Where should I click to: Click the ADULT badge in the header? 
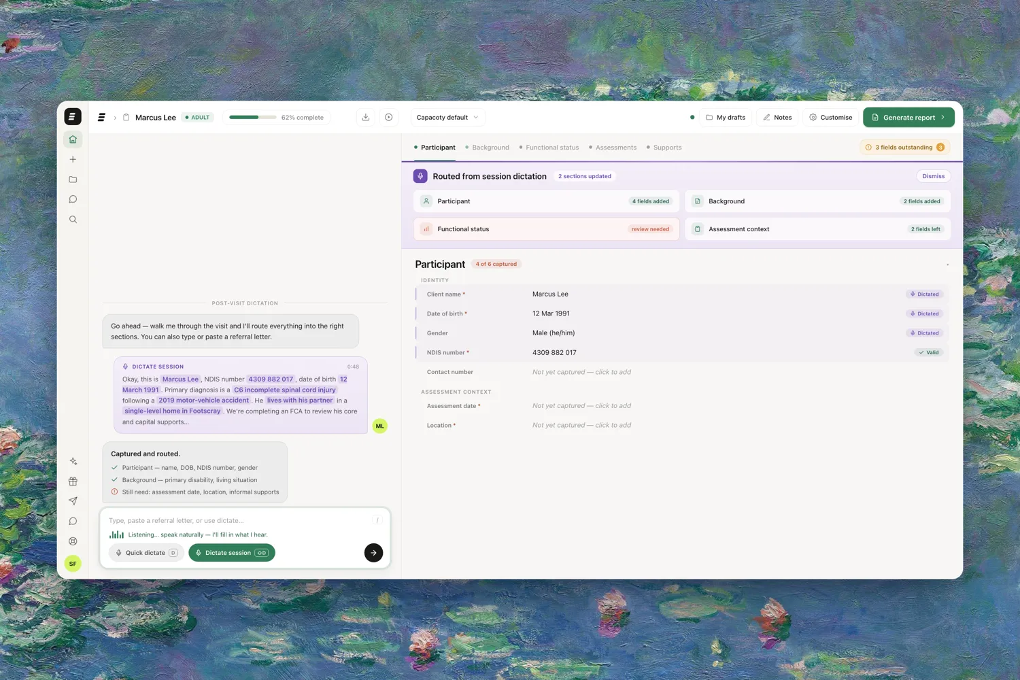pos(197,118)
